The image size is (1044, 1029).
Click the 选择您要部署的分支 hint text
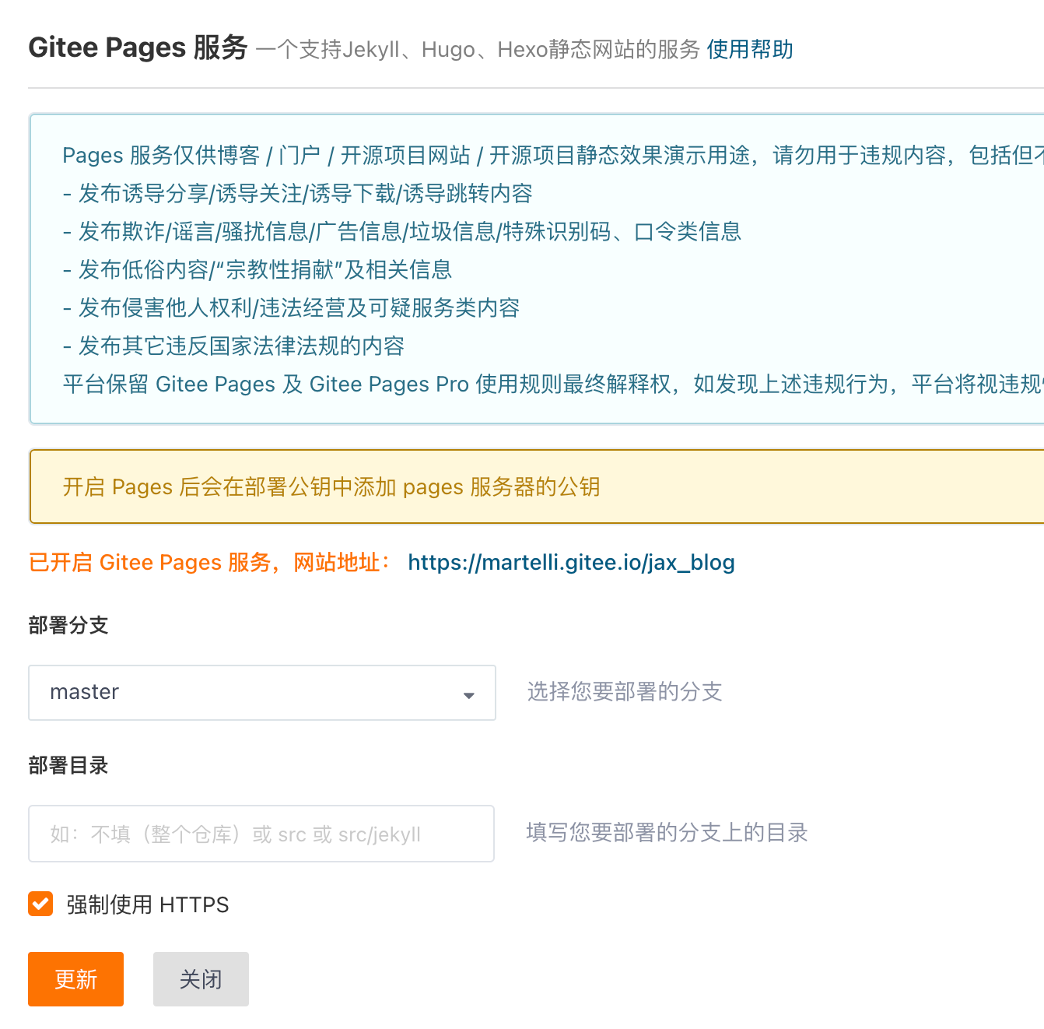click(x=625, y=691)
